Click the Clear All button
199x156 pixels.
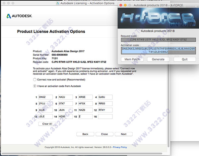pos(47,124)
